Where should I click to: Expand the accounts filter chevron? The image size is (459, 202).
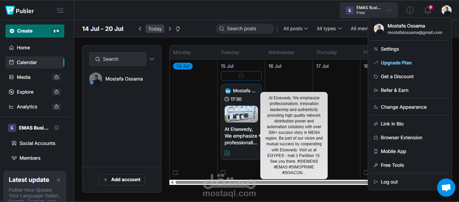tap(152, 59)
